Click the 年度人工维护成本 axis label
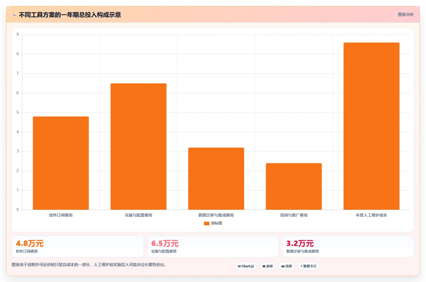This screenshot has height=282, width=426. [x=371, y=215]
